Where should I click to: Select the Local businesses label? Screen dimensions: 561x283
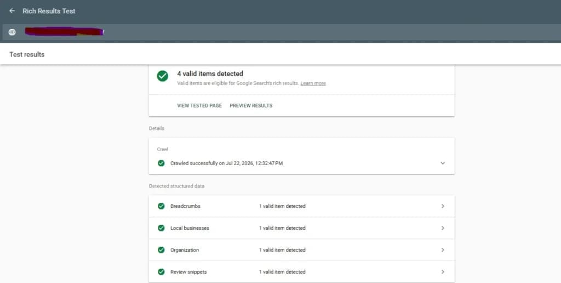point(190,228)
